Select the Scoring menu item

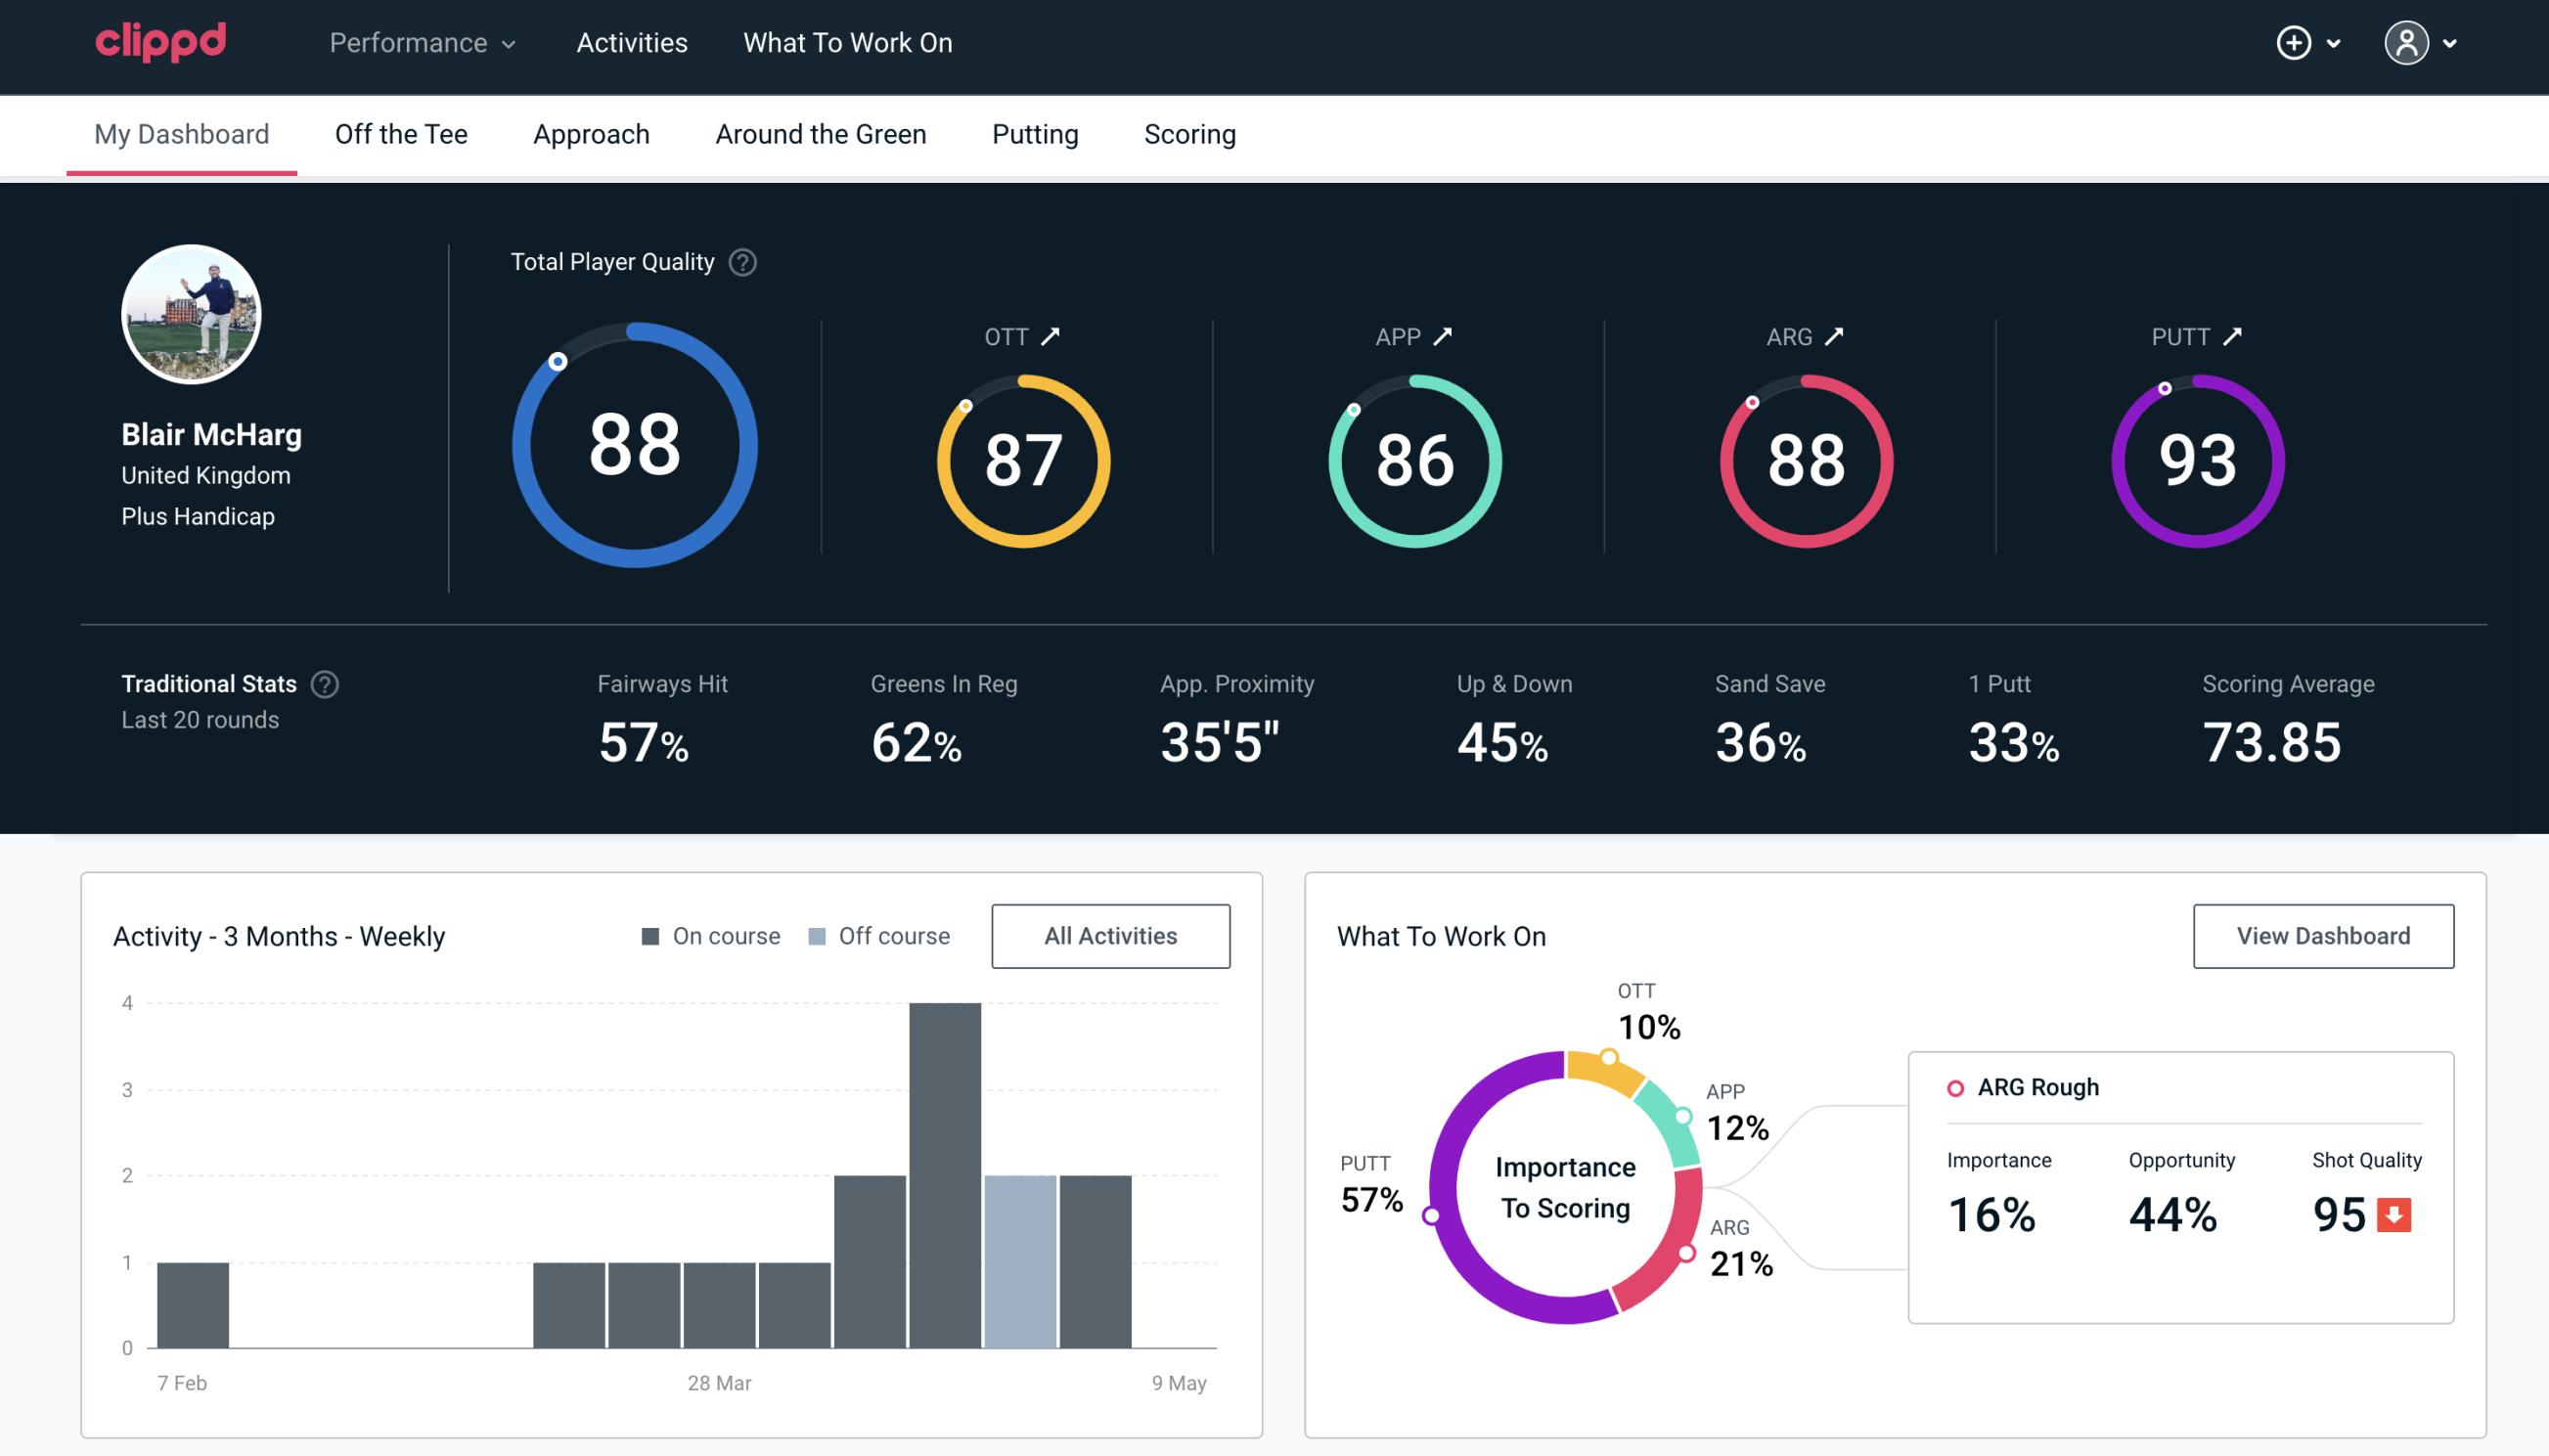1190,135
